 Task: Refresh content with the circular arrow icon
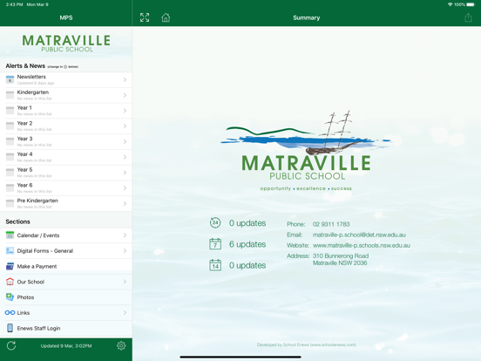pos(11,345)
